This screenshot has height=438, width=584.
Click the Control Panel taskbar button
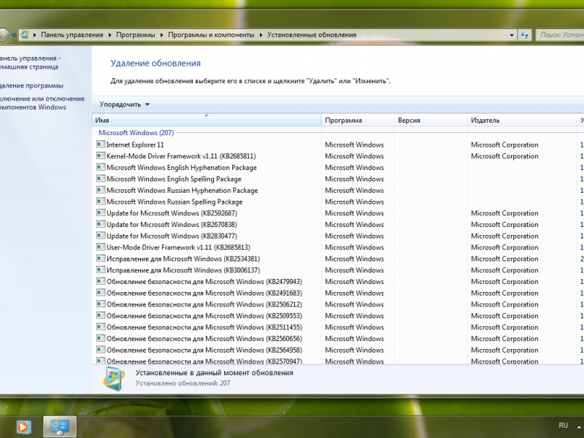[x=60, y=427]
